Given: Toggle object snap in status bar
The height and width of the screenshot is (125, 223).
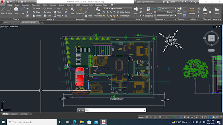Looking at the screenshot, I should tap(175, 117).
